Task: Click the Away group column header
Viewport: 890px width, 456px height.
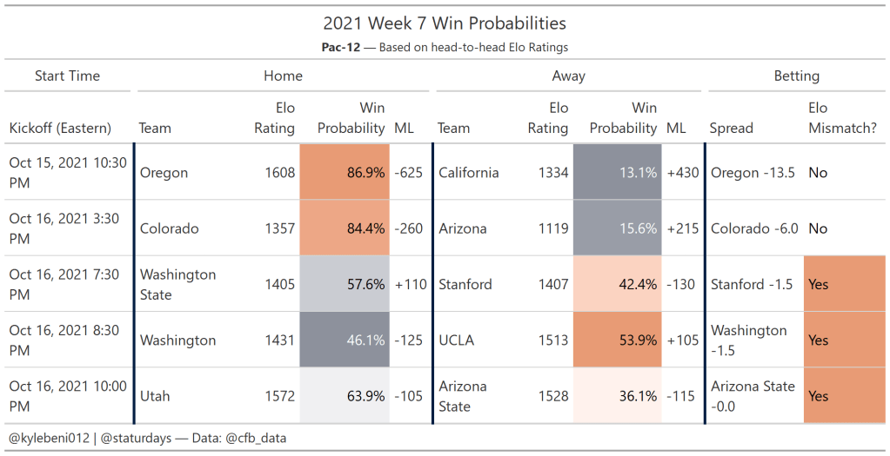Action: click(x=568, y=76)
